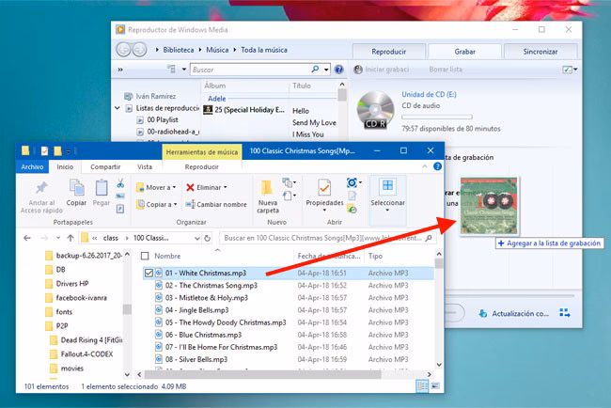Open burn list options icon
The image size is (611, 408).
point(570,70)
